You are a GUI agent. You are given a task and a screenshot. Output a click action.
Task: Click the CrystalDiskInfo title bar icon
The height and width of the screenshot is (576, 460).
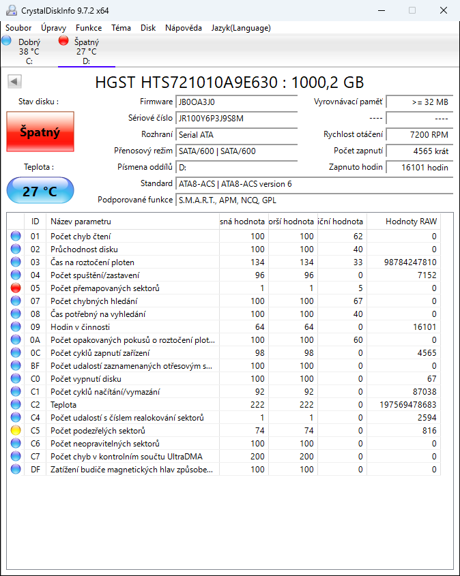tap(12, 10)
